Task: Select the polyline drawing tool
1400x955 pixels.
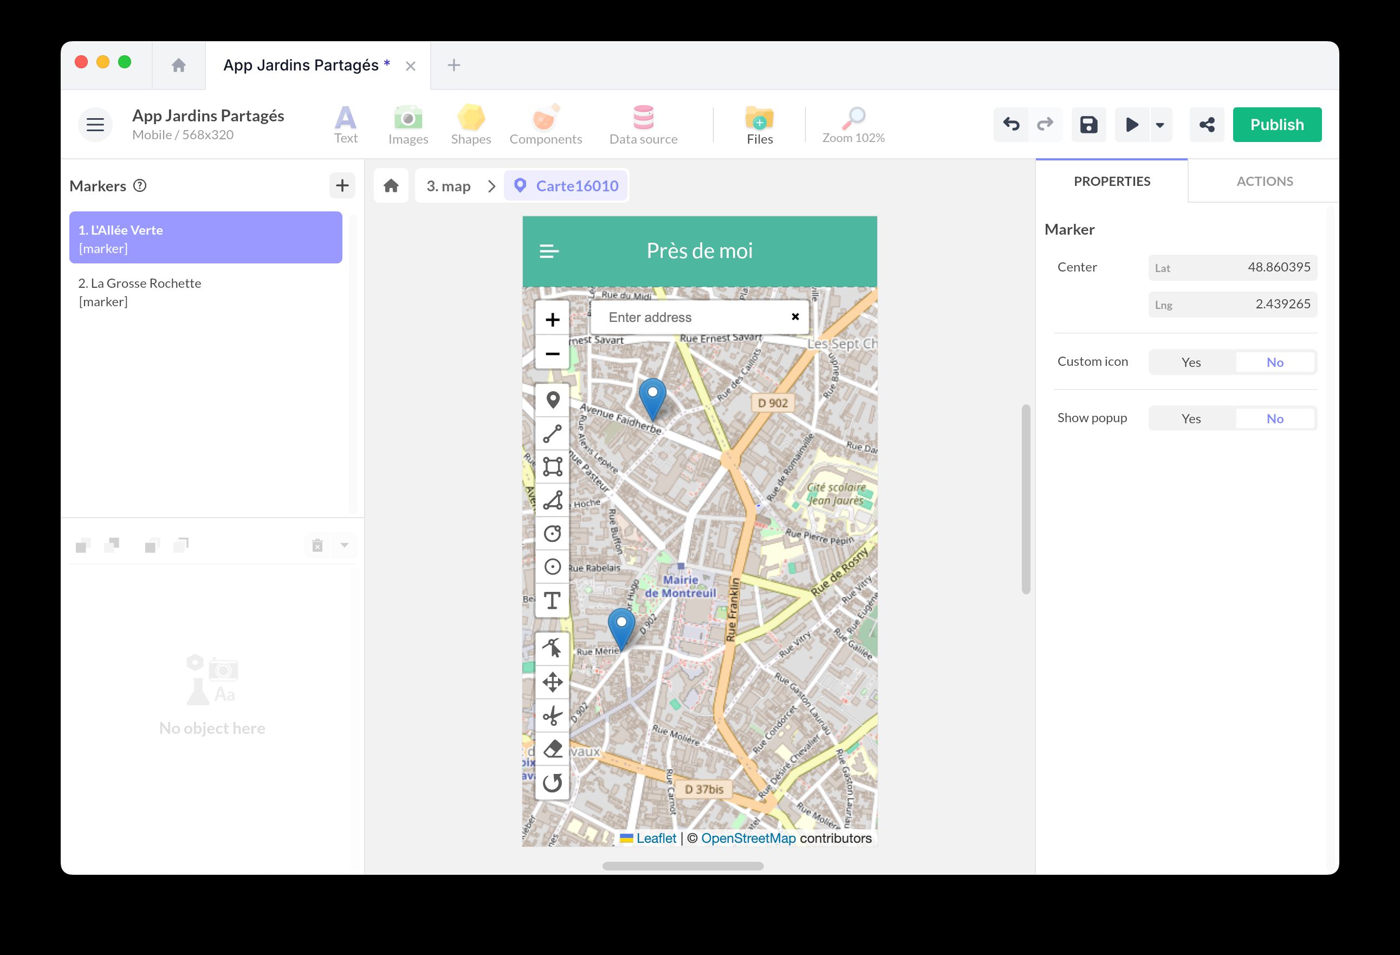Action: pyautogui.click(x=553, y=434)
